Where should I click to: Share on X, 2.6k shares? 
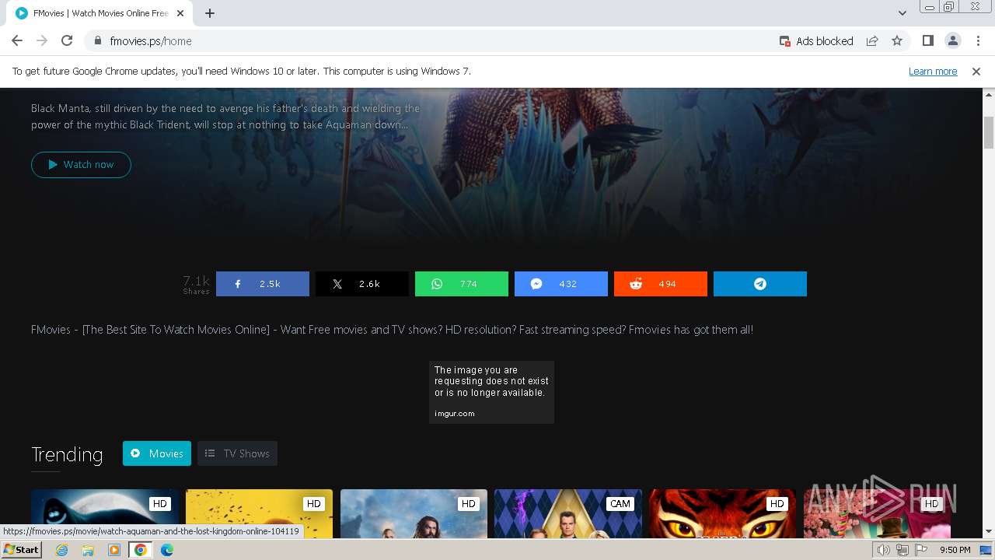tap(362, 284)
